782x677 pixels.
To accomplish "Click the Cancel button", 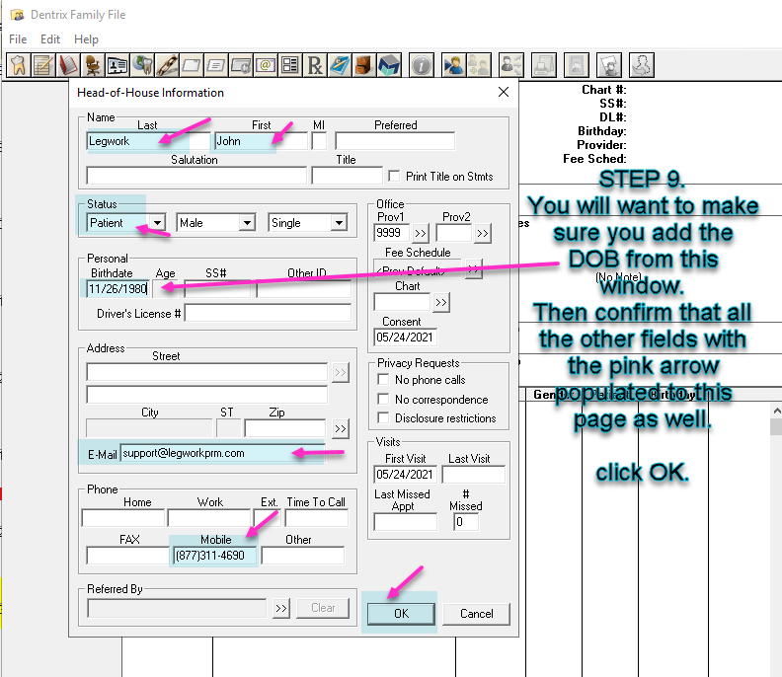I will (x=476, y=614).
